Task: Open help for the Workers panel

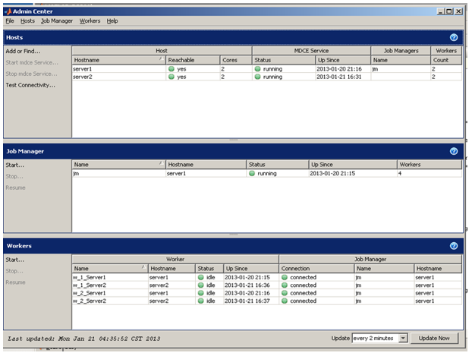Action: [x=454, y=246]
